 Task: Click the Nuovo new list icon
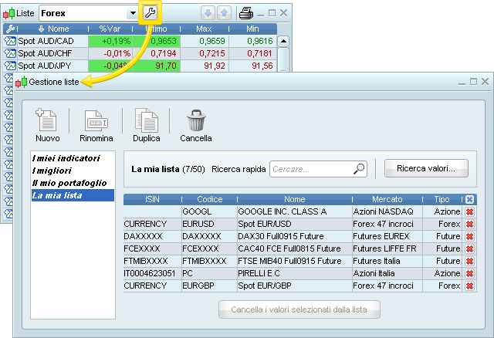point(47,121)
